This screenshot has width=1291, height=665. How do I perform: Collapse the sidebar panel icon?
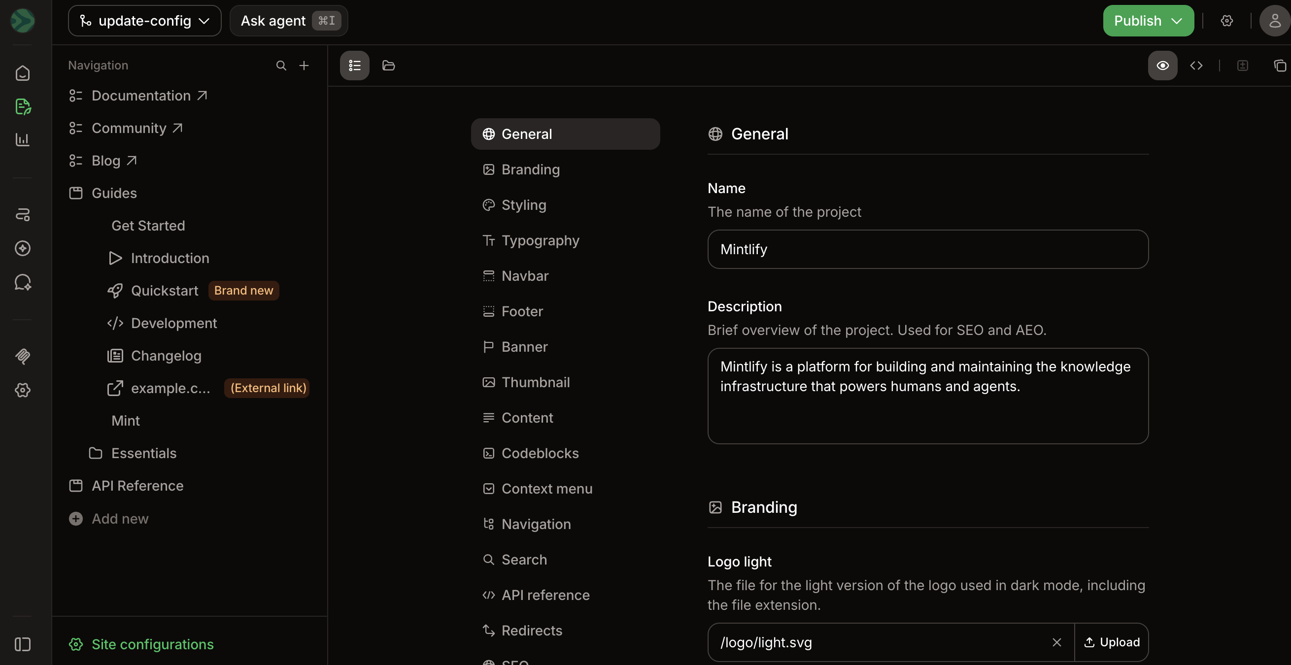point(23,644)
